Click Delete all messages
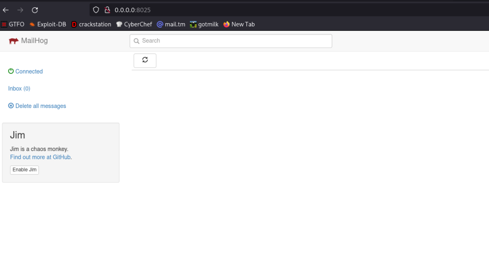The image size is (489, 259). point(41,106)
